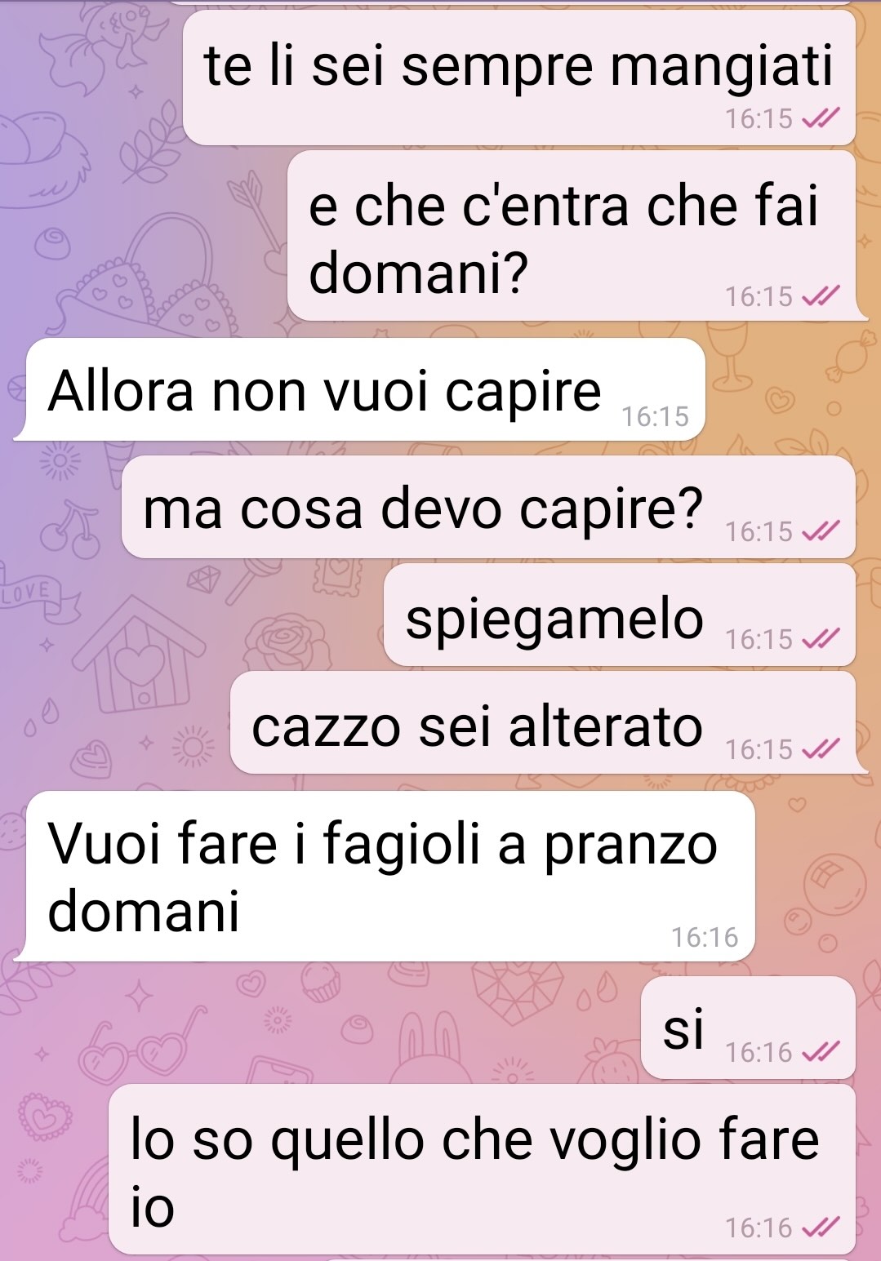Tap the 'spiegamelo' message bubble

coord(620,615)
